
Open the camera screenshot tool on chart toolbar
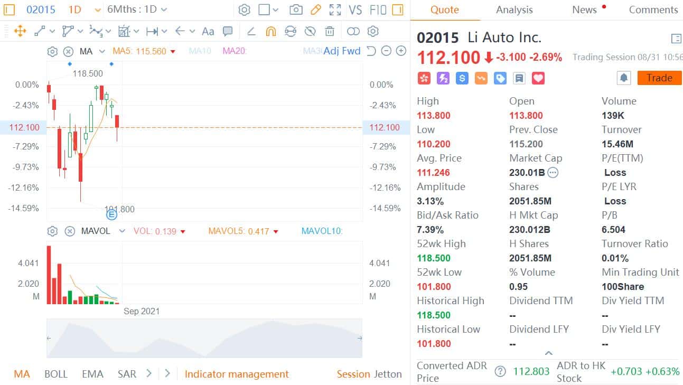point(296,10)
